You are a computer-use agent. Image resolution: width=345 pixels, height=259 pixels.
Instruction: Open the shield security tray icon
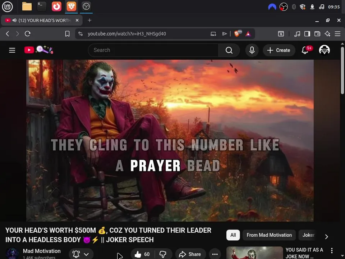[303, 7]
